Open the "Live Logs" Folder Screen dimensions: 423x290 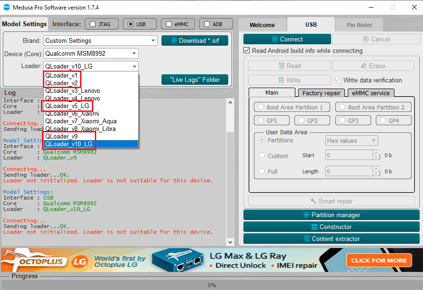(x=195, y=80)
